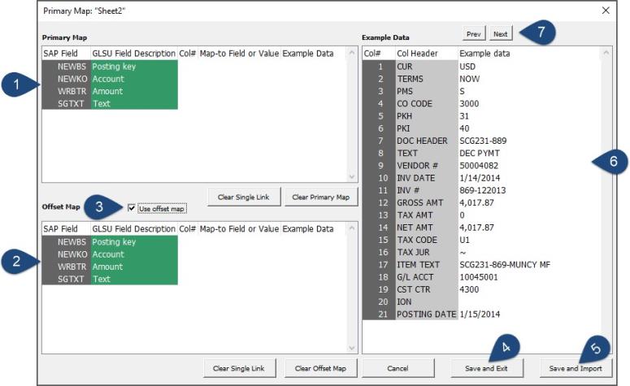Screen dimensions: 630x386
Task: Select the ION row in Example Data
Action: [481, 301]
